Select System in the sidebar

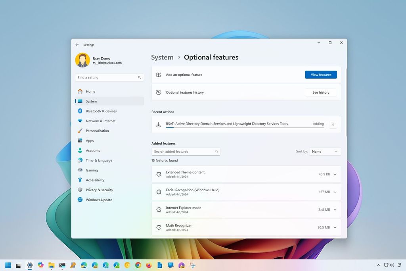(91, 101)
